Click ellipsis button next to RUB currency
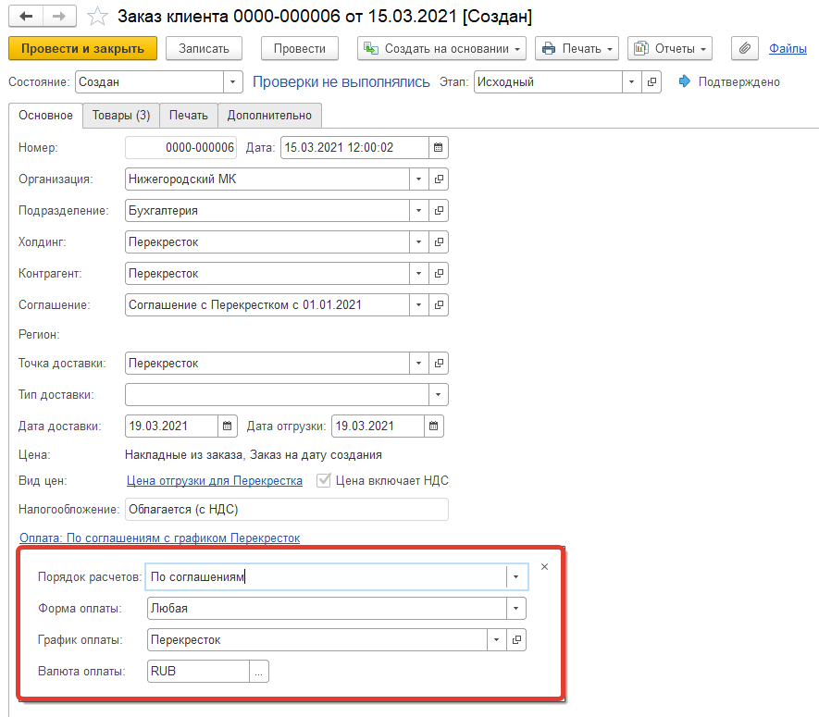 [259, 672]
